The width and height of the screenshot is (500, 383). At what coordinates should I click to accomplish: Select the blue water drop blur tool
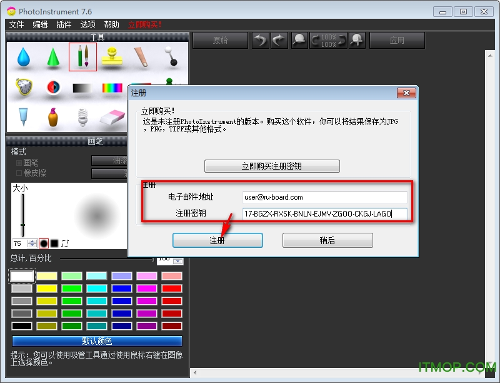[x=23, y=57]
